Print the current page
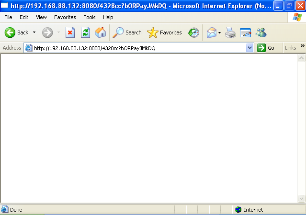 pos(230,32)
